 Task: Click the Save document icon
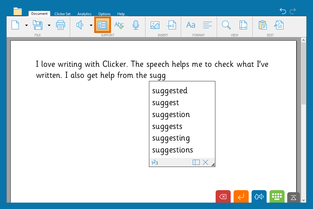tap(38, 25)
